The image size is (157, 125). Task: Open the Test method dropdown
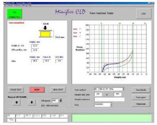click(x=123, y=89)
